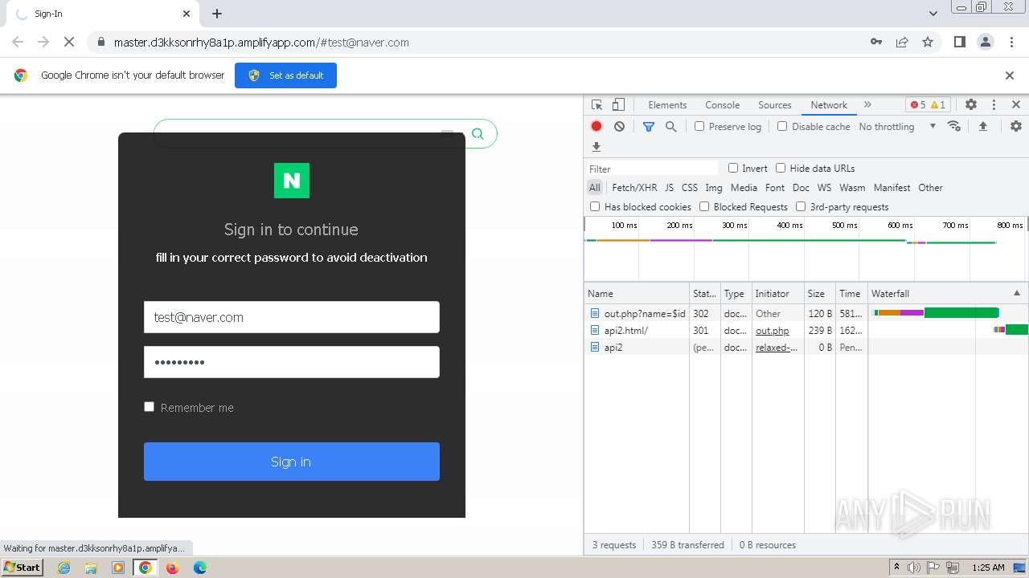
Task: Toggle Chrome side panel icon
Action: (959, 42)
